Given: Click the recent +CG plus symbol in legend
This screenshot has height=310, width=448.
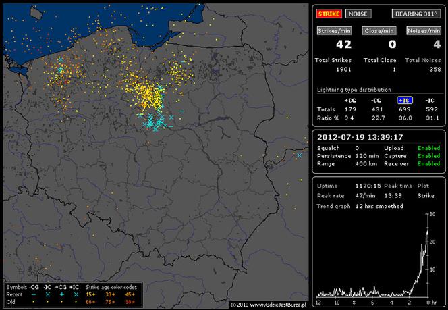Looking at the screenshot, I should pos(61,294).
